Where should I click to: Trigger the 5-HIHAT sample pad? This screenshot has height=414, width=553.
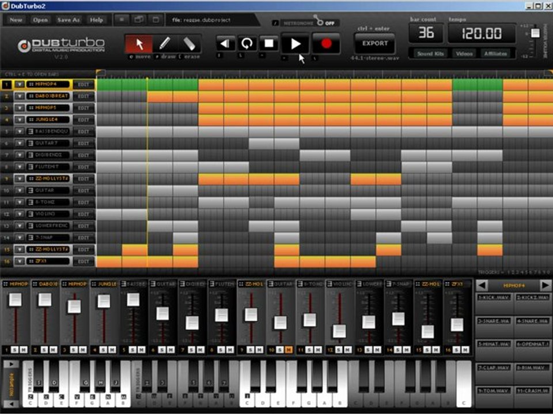[x=494, y=350]
